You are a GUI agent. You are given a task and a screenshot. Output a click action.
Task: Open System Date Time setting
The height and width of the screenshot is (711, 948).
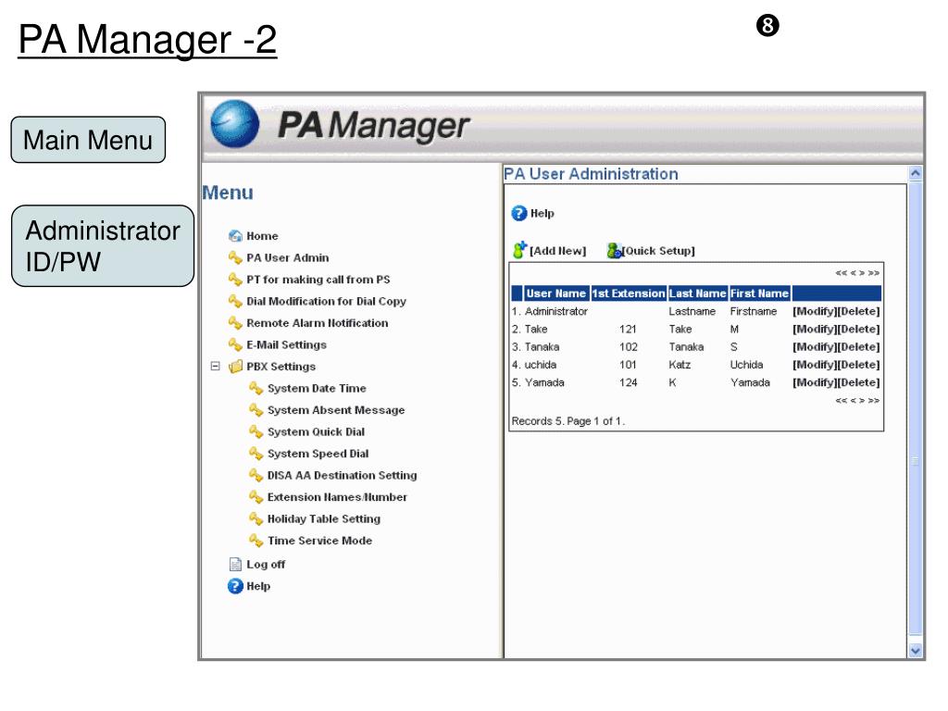317,388
